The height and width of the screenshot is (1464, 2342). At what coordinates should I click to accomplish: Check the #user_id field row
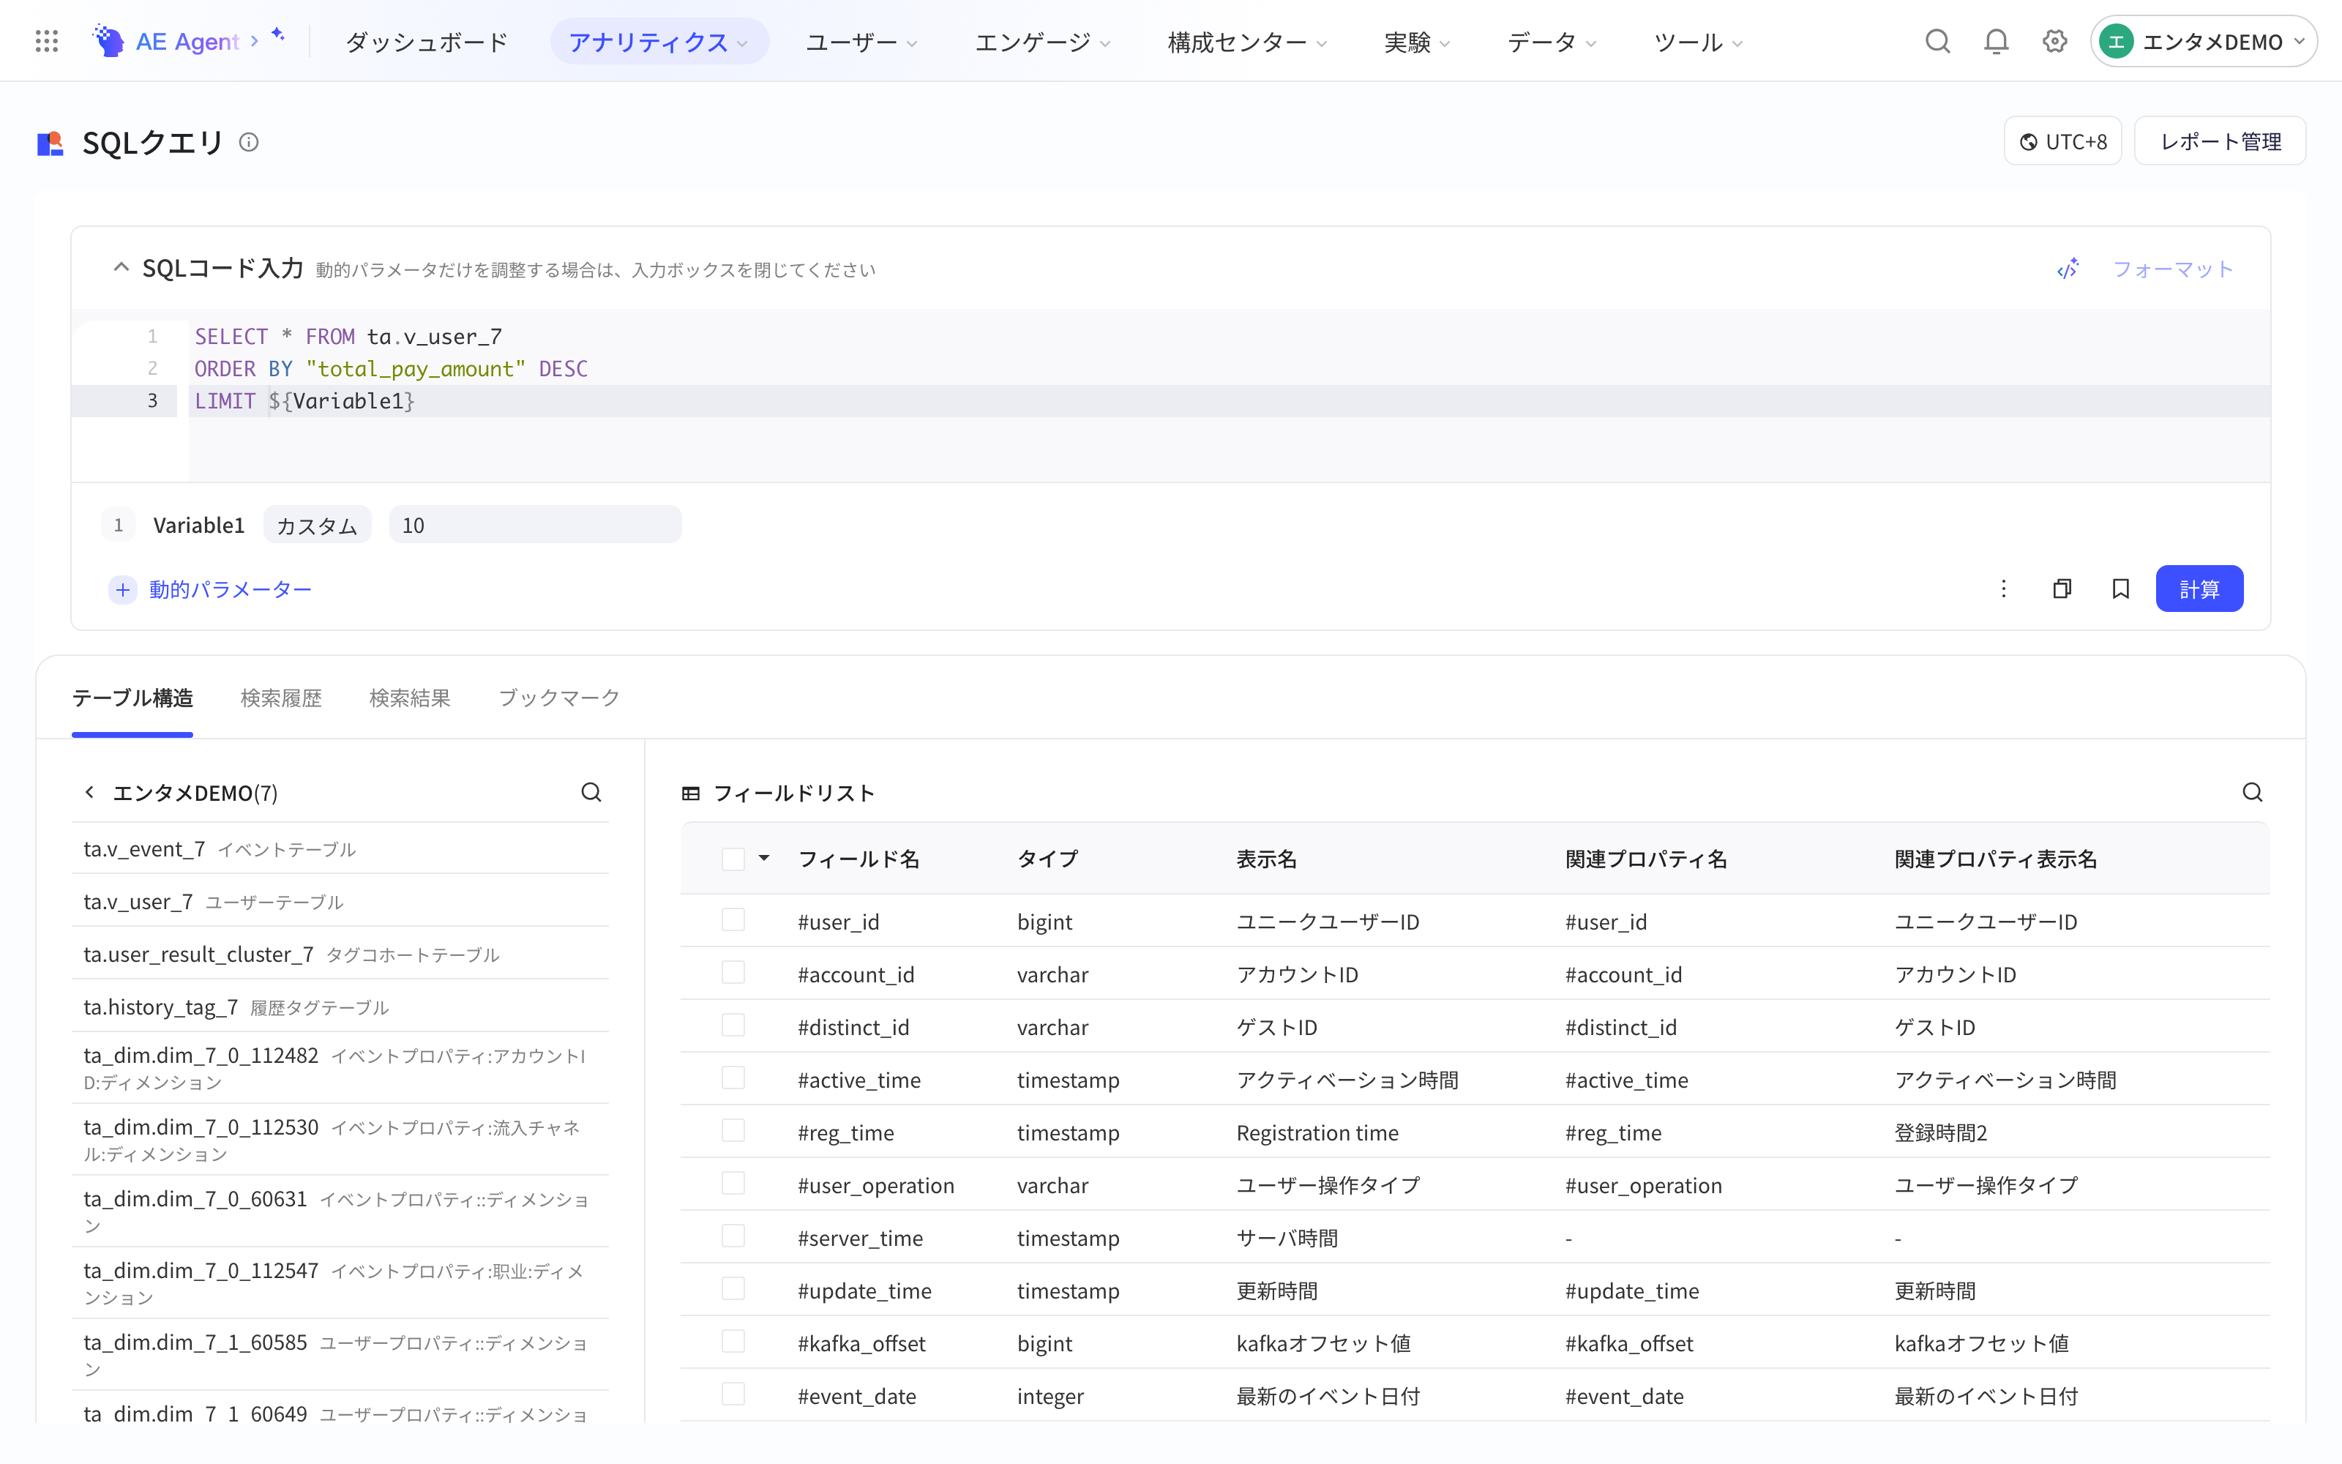[733, 920]
